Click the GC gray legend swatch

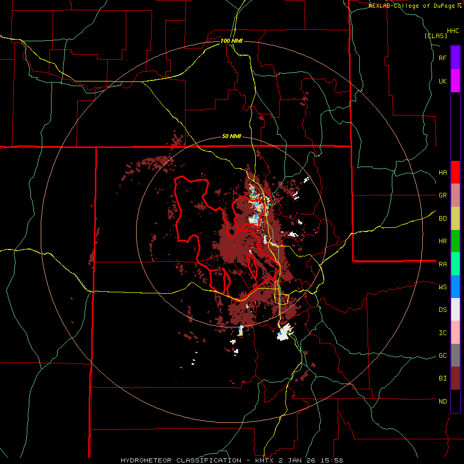[x=455, y=355]
